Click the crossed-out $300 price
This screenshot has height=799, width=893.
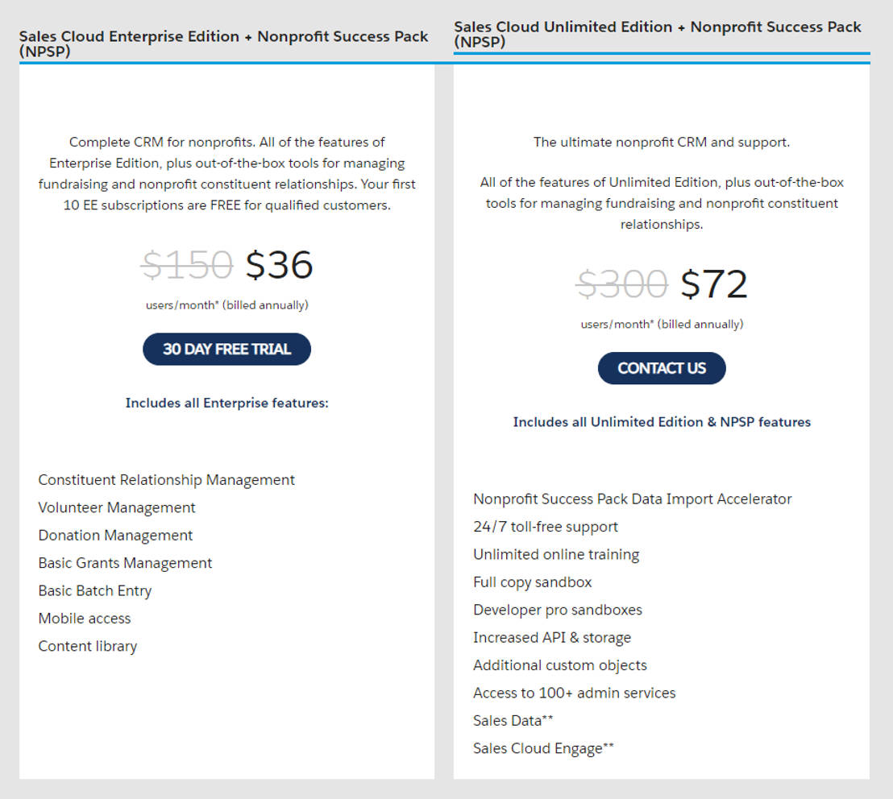coord(622,284)
